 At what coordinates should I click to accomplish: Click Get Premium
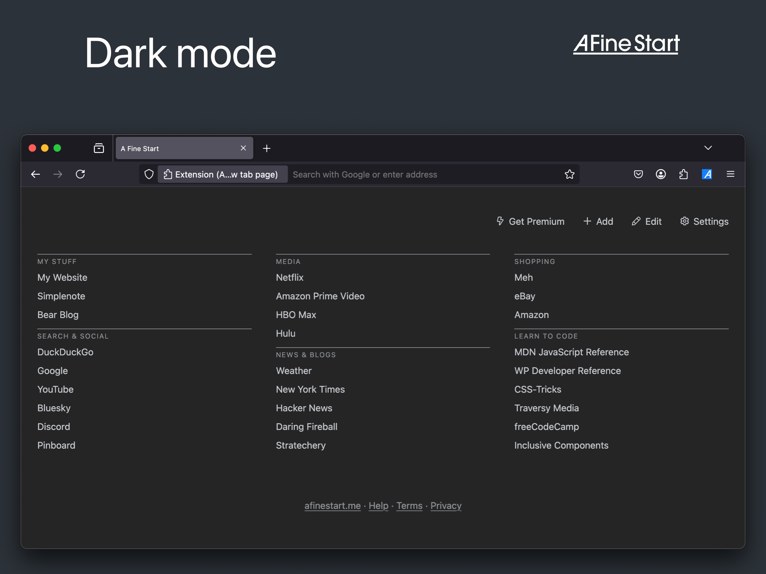(x=530, y=221)
